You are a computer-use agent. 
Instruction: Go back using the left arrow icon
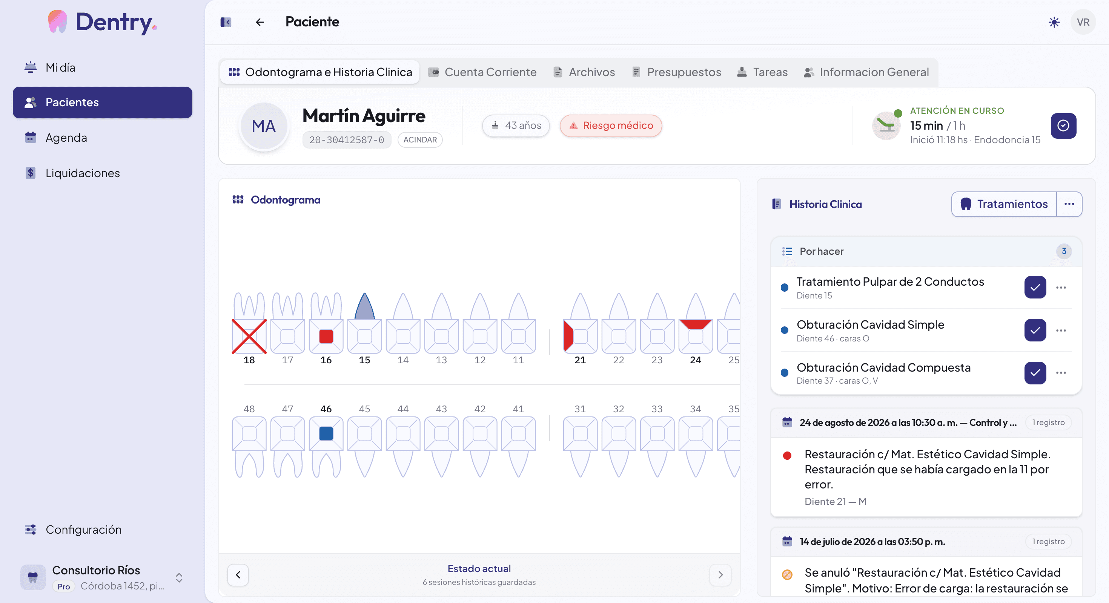pyautogui.click(x=260, y=22)
